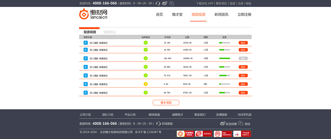Click the 懒财网 lancai.cn logo

point(93,14)
